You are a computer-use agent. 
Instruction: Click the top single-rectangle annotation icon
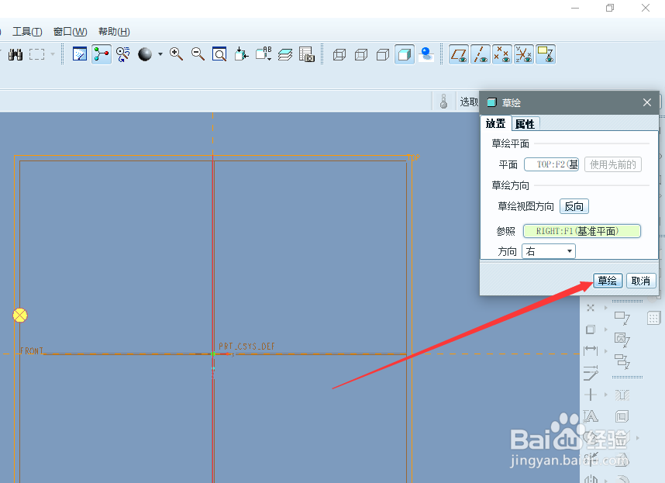pos(622,318)
